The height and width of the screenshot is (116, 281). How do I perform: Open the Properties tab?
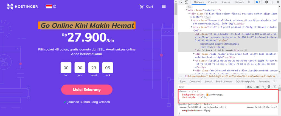[x=264, y=82]
